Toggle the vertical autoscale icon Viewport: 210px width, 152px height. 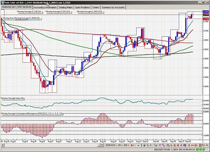(141, 145)
